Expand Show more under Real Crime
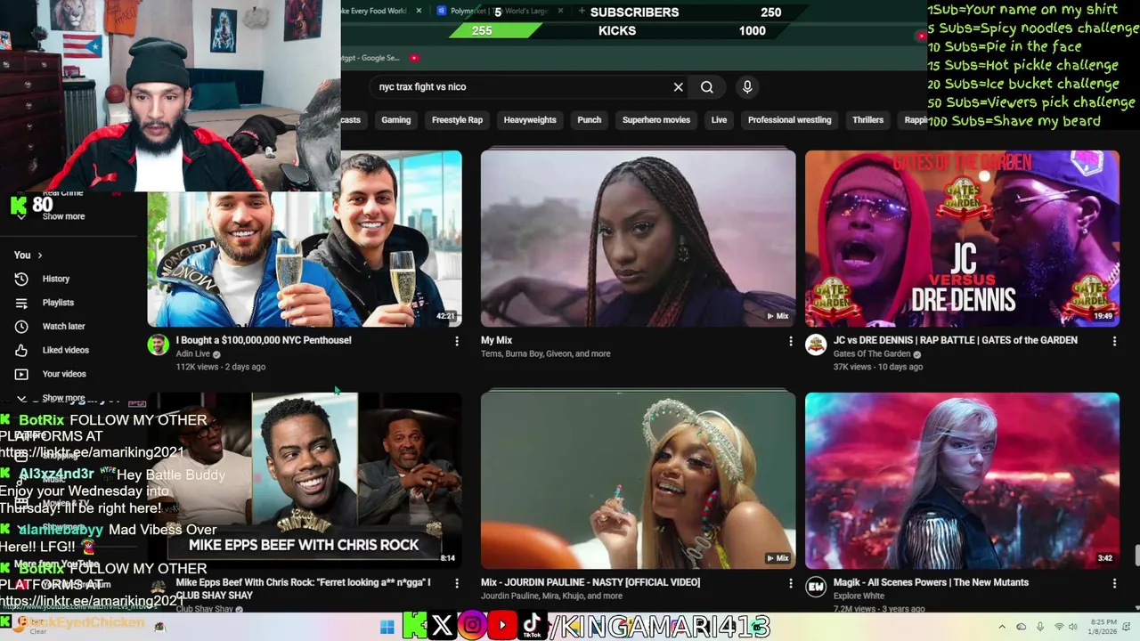The height and width of the screenshot is (641, 1140). pyautogui.click(x=63, y=216)
